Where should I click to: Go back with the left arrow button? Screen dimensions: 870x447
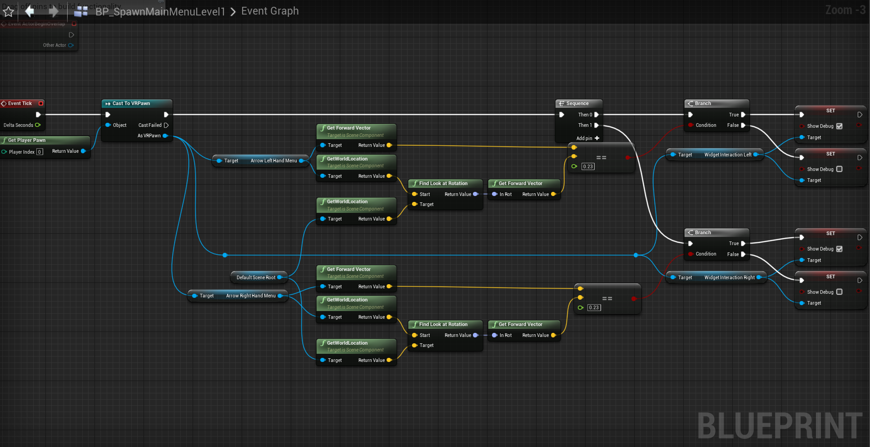[x=30, y=11]
